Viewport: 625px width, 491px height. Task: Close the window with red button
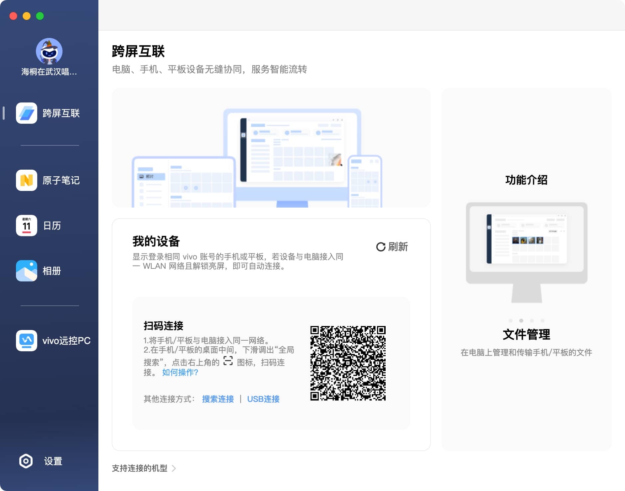(13, 16)
